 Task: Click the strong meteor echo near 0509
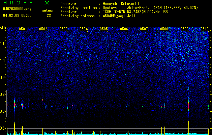189,106
